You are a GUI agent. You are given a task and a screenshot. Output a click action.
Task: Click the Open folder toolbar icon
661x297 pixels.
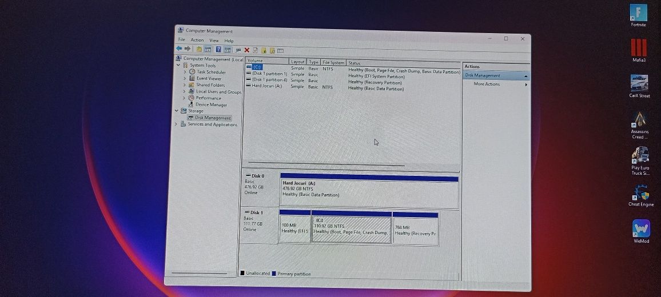[x=264, y=51]
